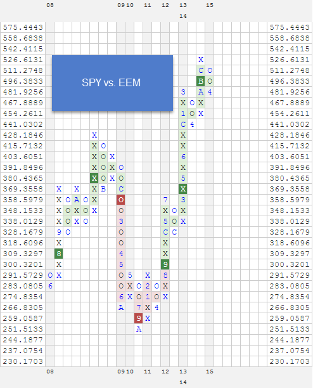Viewport: 313px width, 388px height.
Task: Click the A in the 358.5979 row
Action: coord(77,200)
